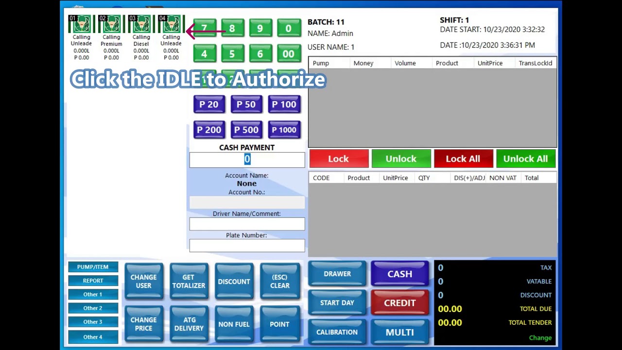622x350 pixels.
Task: Click the ATG DELIVERY button
Action: pos(189,324)
